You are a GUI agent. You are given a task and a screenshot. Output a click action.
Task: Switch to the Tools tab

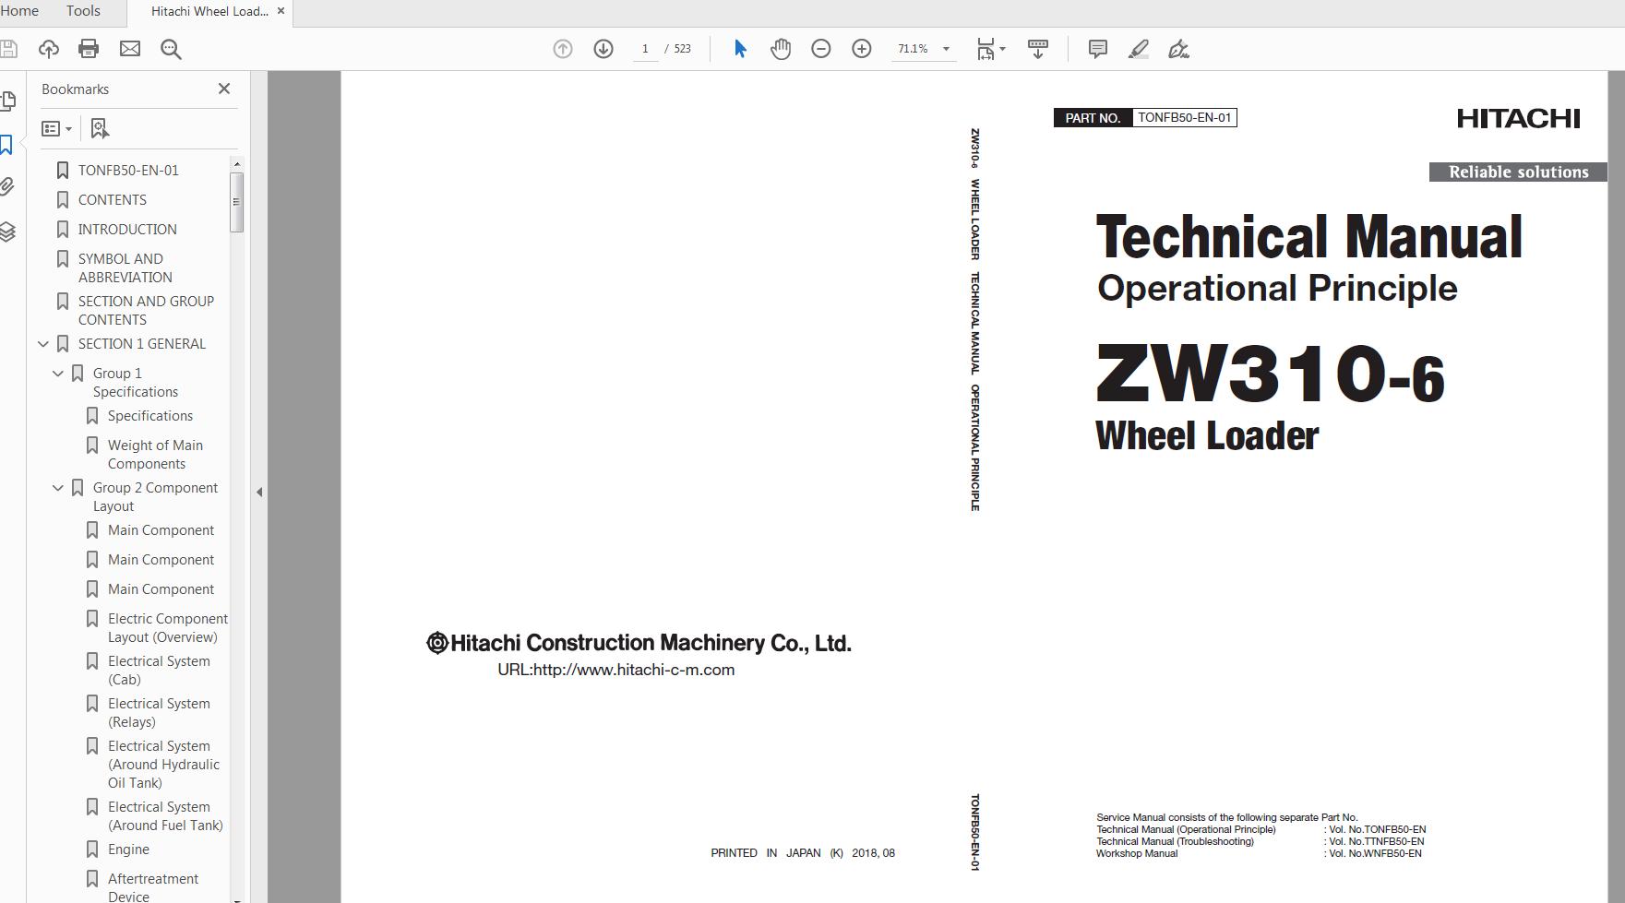tap(82, 11)
